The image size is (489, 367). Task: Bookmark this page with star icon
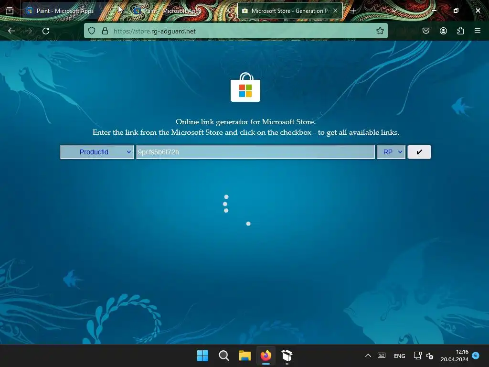(380, 31)
